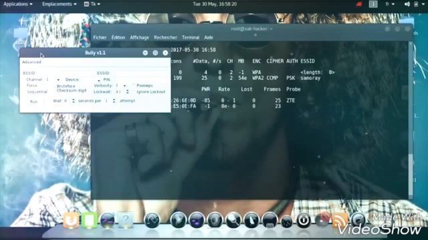
Task: Toggle the Force option in Bully
Action: pyautogui.click(x=31, y=85)
